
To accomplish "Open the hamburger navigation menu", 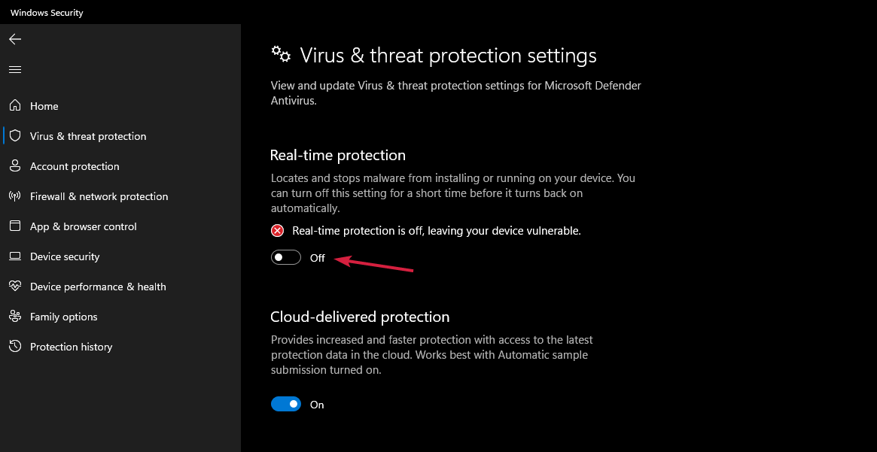I will pos(15,69).
